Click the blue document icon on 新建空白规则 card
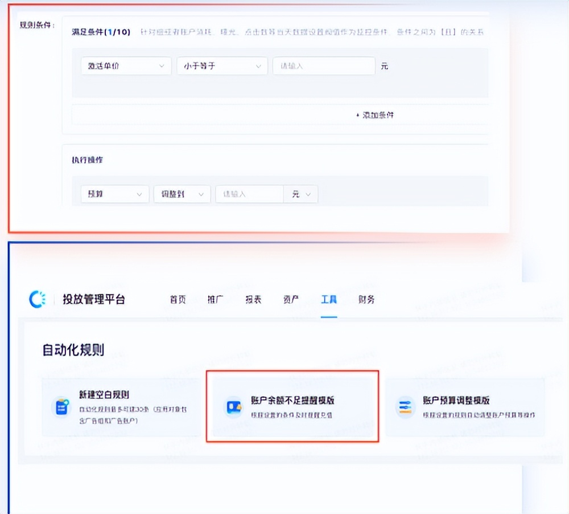 tap(61, 407)
